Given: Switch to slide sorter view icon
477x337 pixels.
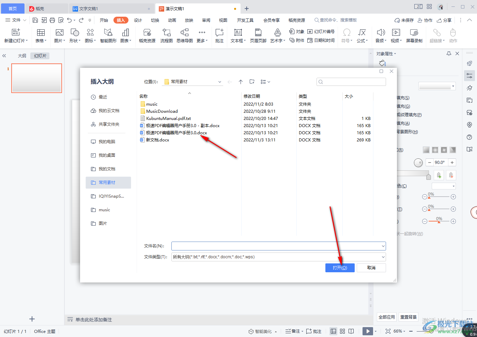Looking at the screenshot, I should click(342, 331).
